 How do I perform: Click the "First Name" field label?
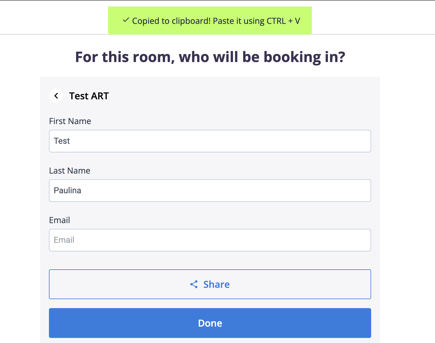click(70, 121)
